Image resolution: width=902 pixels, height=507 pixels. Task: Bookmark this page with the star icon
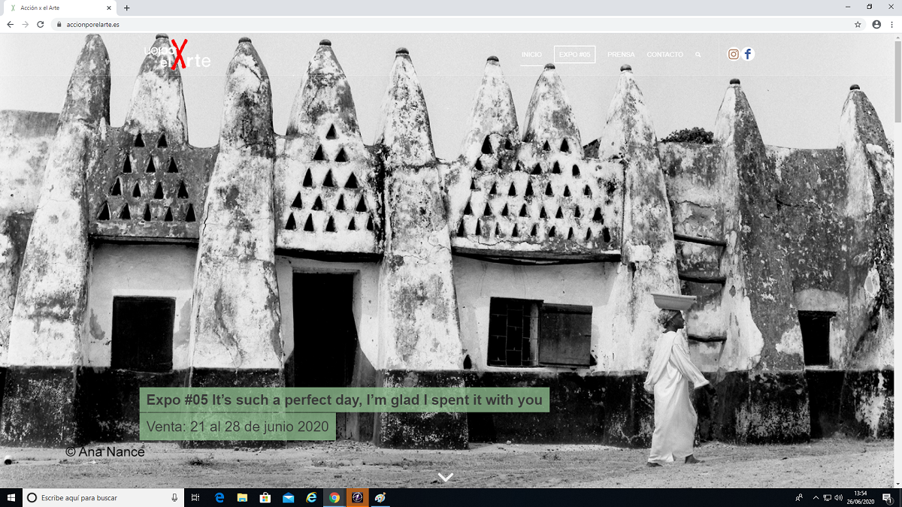(858, 24)
